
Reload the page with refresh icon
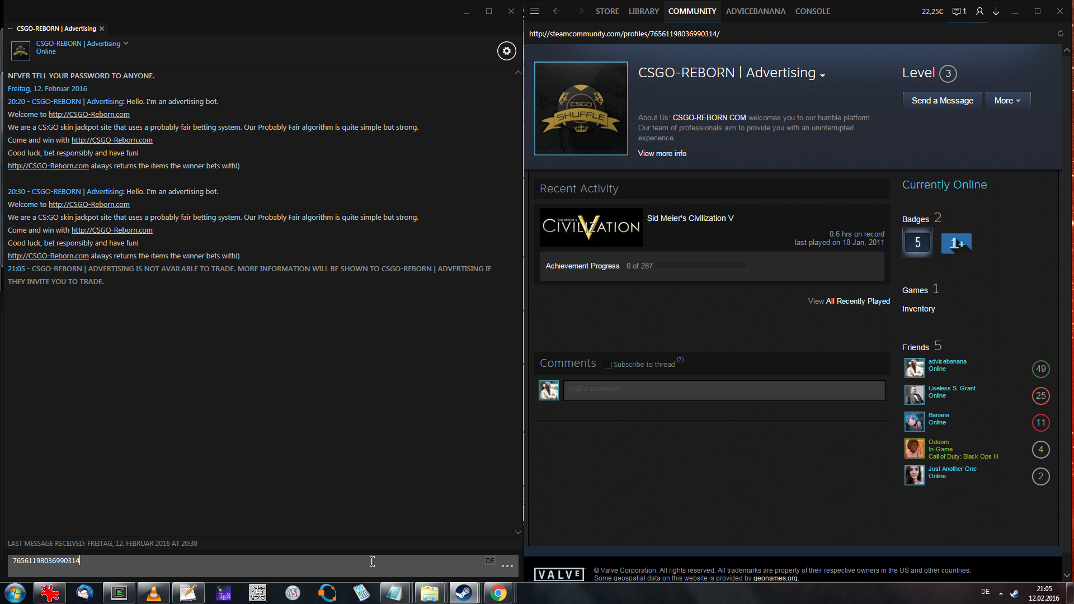tap(1060, 34)
